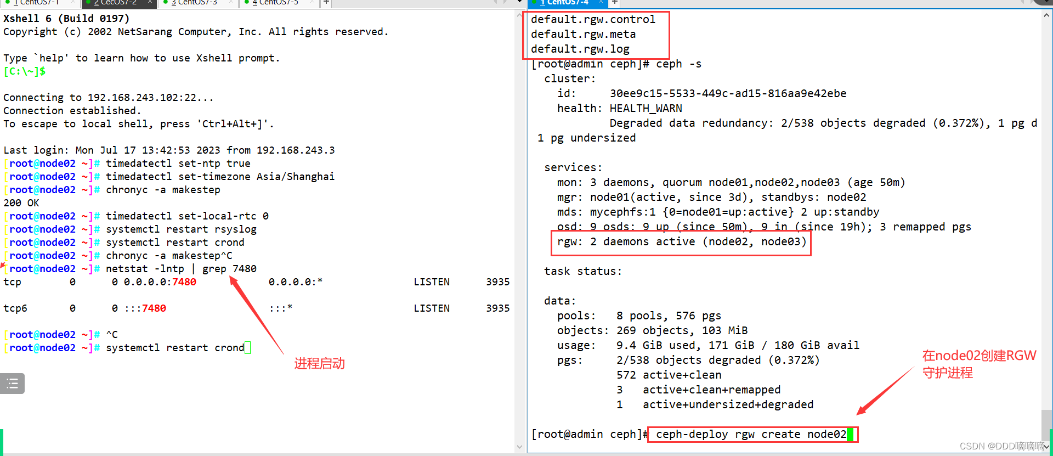Add a new tab in left pane

click(326, 3)
